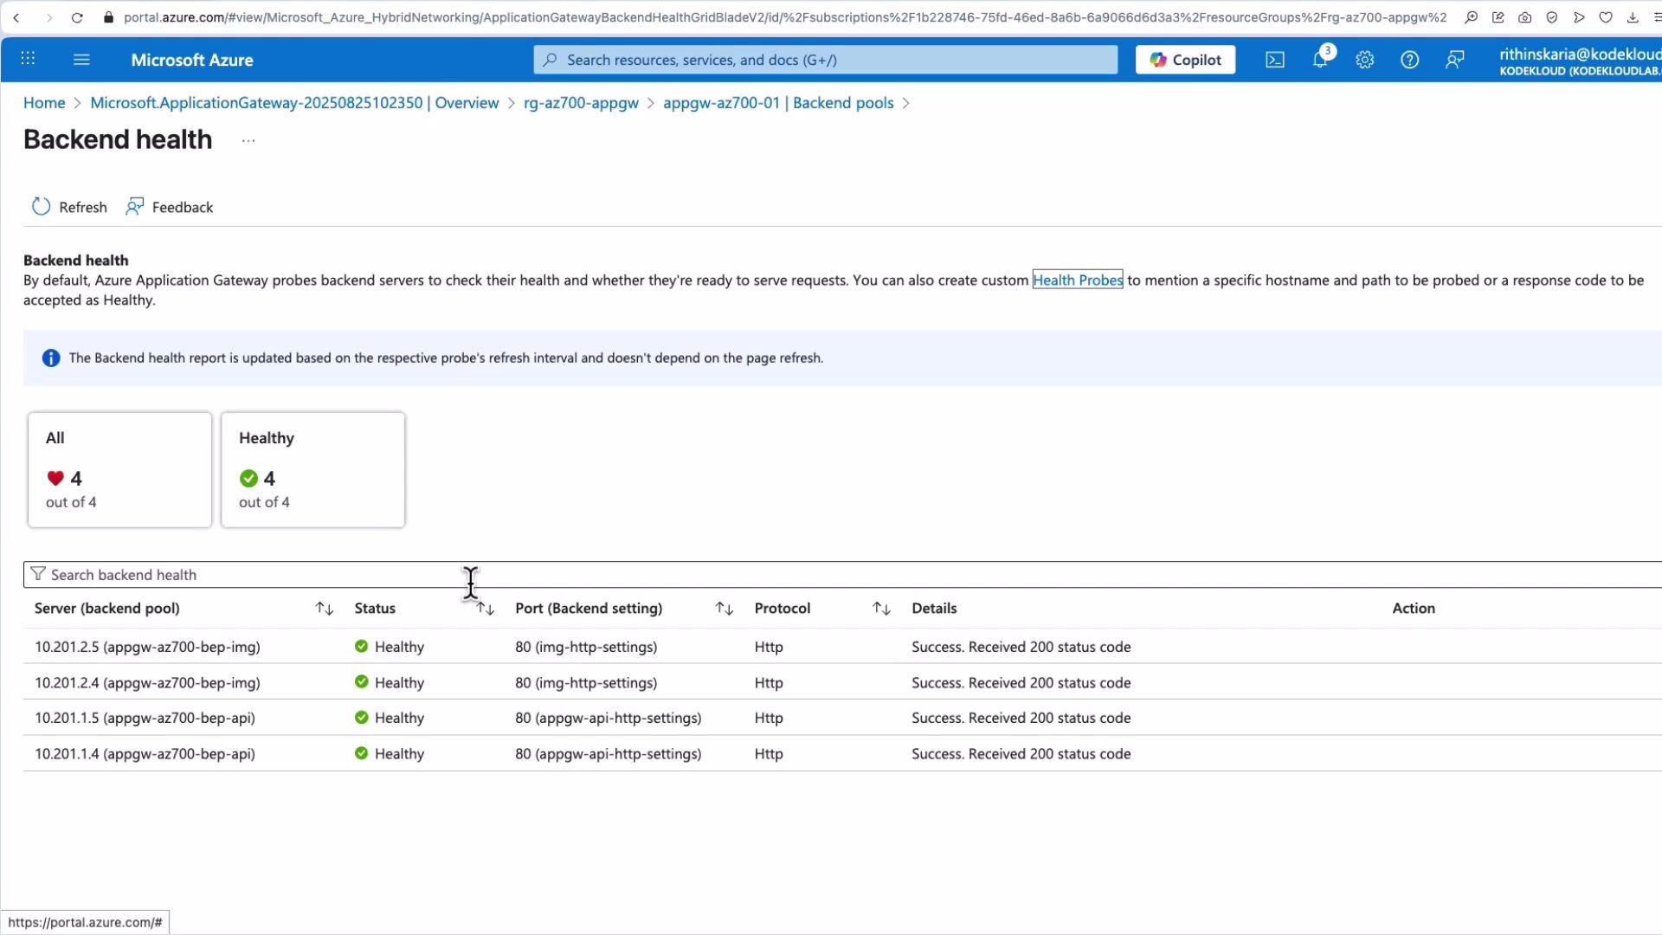Click the Action column header
The height and width of the screenshot is (935, 1662).
point(1414,609)
